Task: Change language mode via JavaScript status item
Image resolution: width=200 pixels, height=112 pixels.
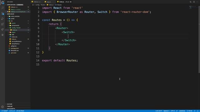Action: (182, 111)
